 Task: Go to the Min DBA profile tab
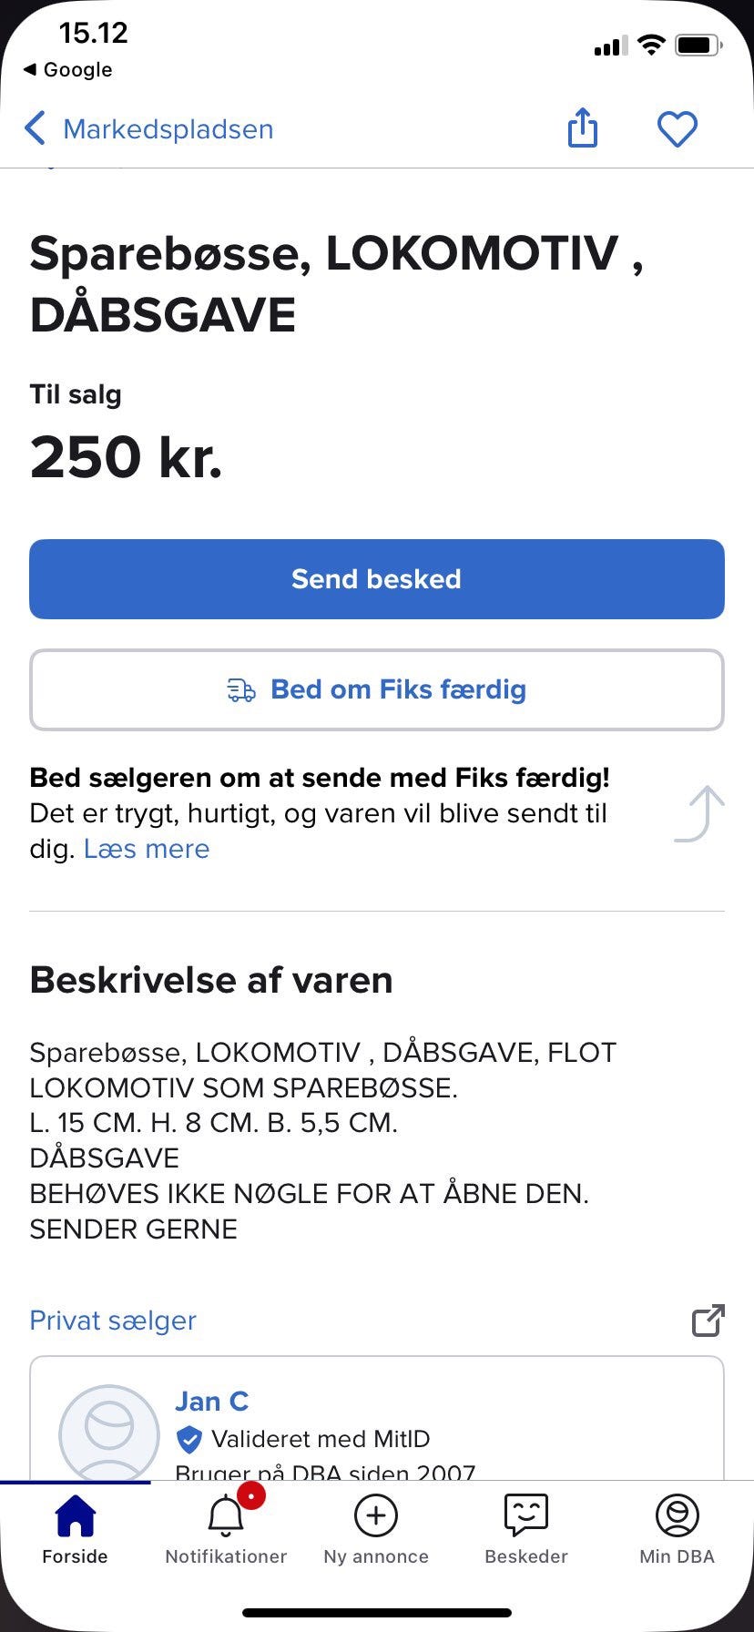[677, 1530]
